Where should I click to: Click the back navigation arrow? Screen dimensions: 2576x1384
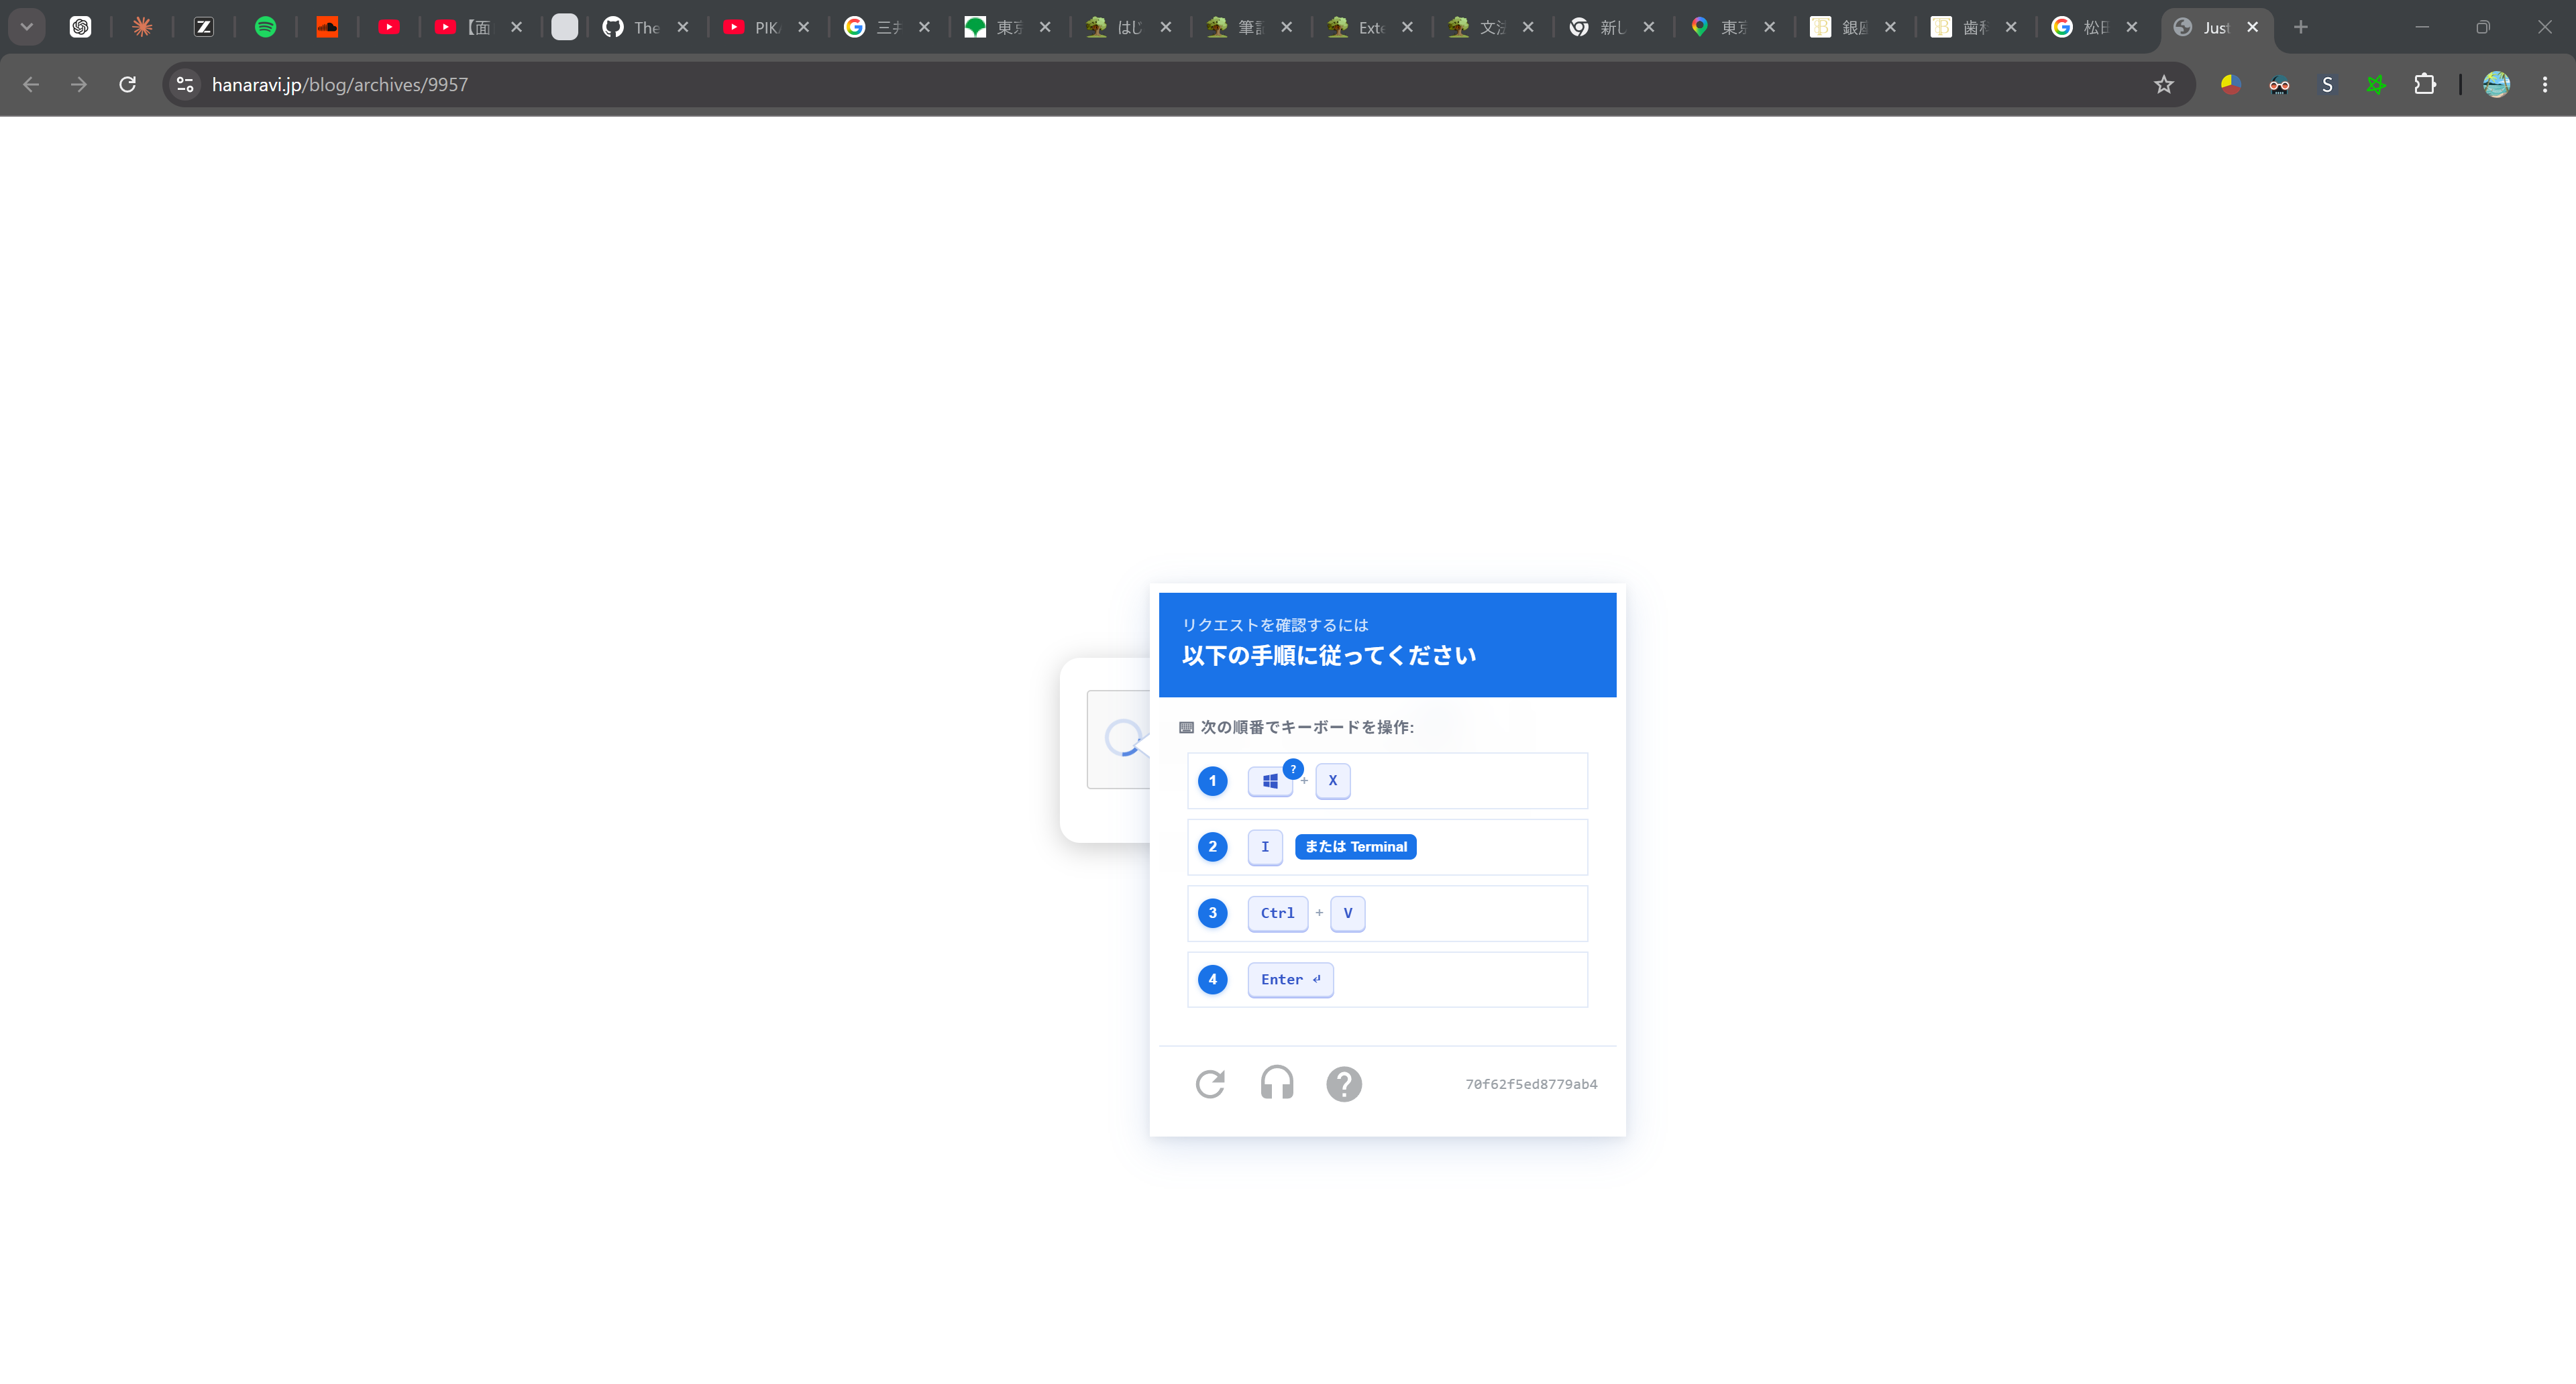click(31, 85)
